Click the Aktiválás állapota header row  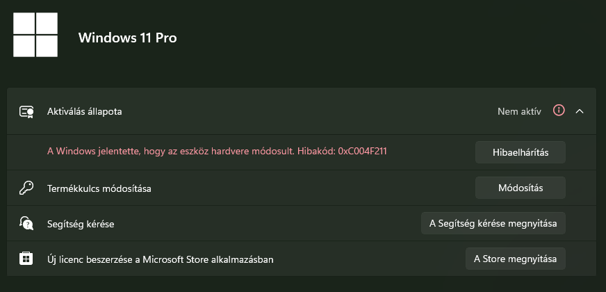tap(302, 111)
